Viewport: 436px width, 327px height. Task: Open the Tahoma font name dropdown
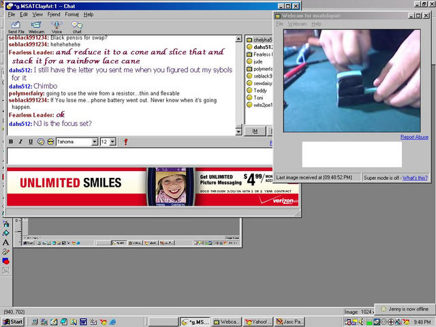point(95,142)
